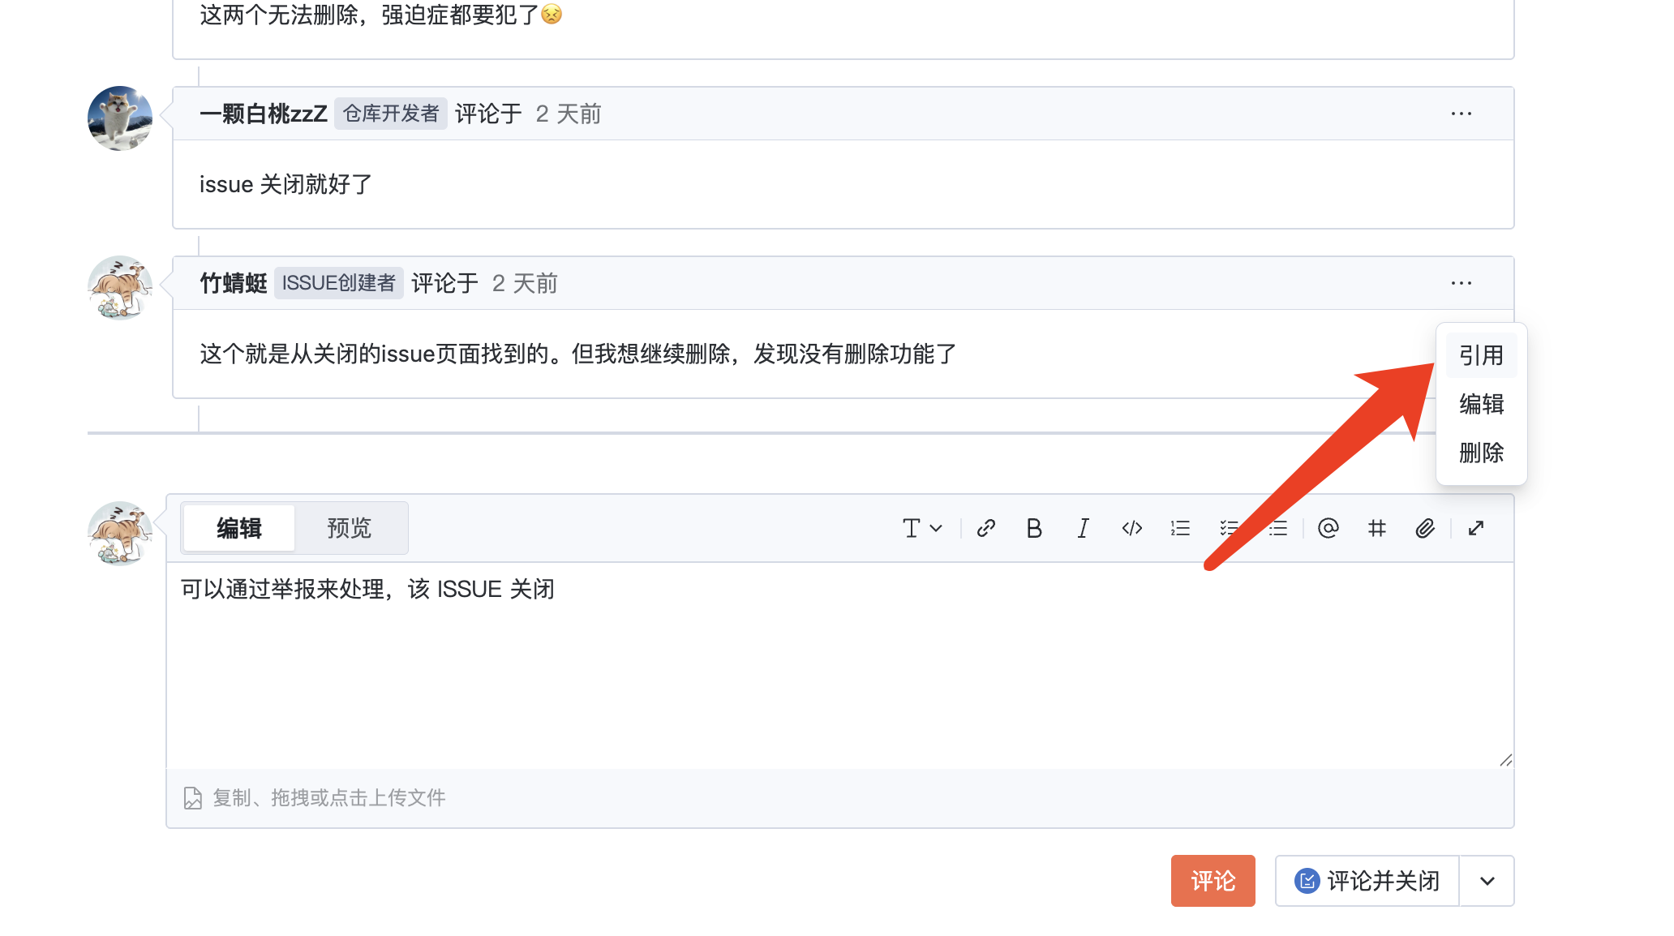The image size is (1674, 936).
Task: Reference an issue using the # icon
Action: 1376,528
